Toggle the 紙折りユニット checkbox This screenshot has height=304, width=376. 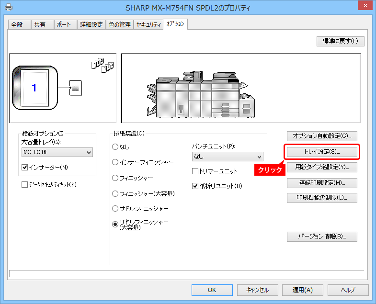[x=195, y=186]
